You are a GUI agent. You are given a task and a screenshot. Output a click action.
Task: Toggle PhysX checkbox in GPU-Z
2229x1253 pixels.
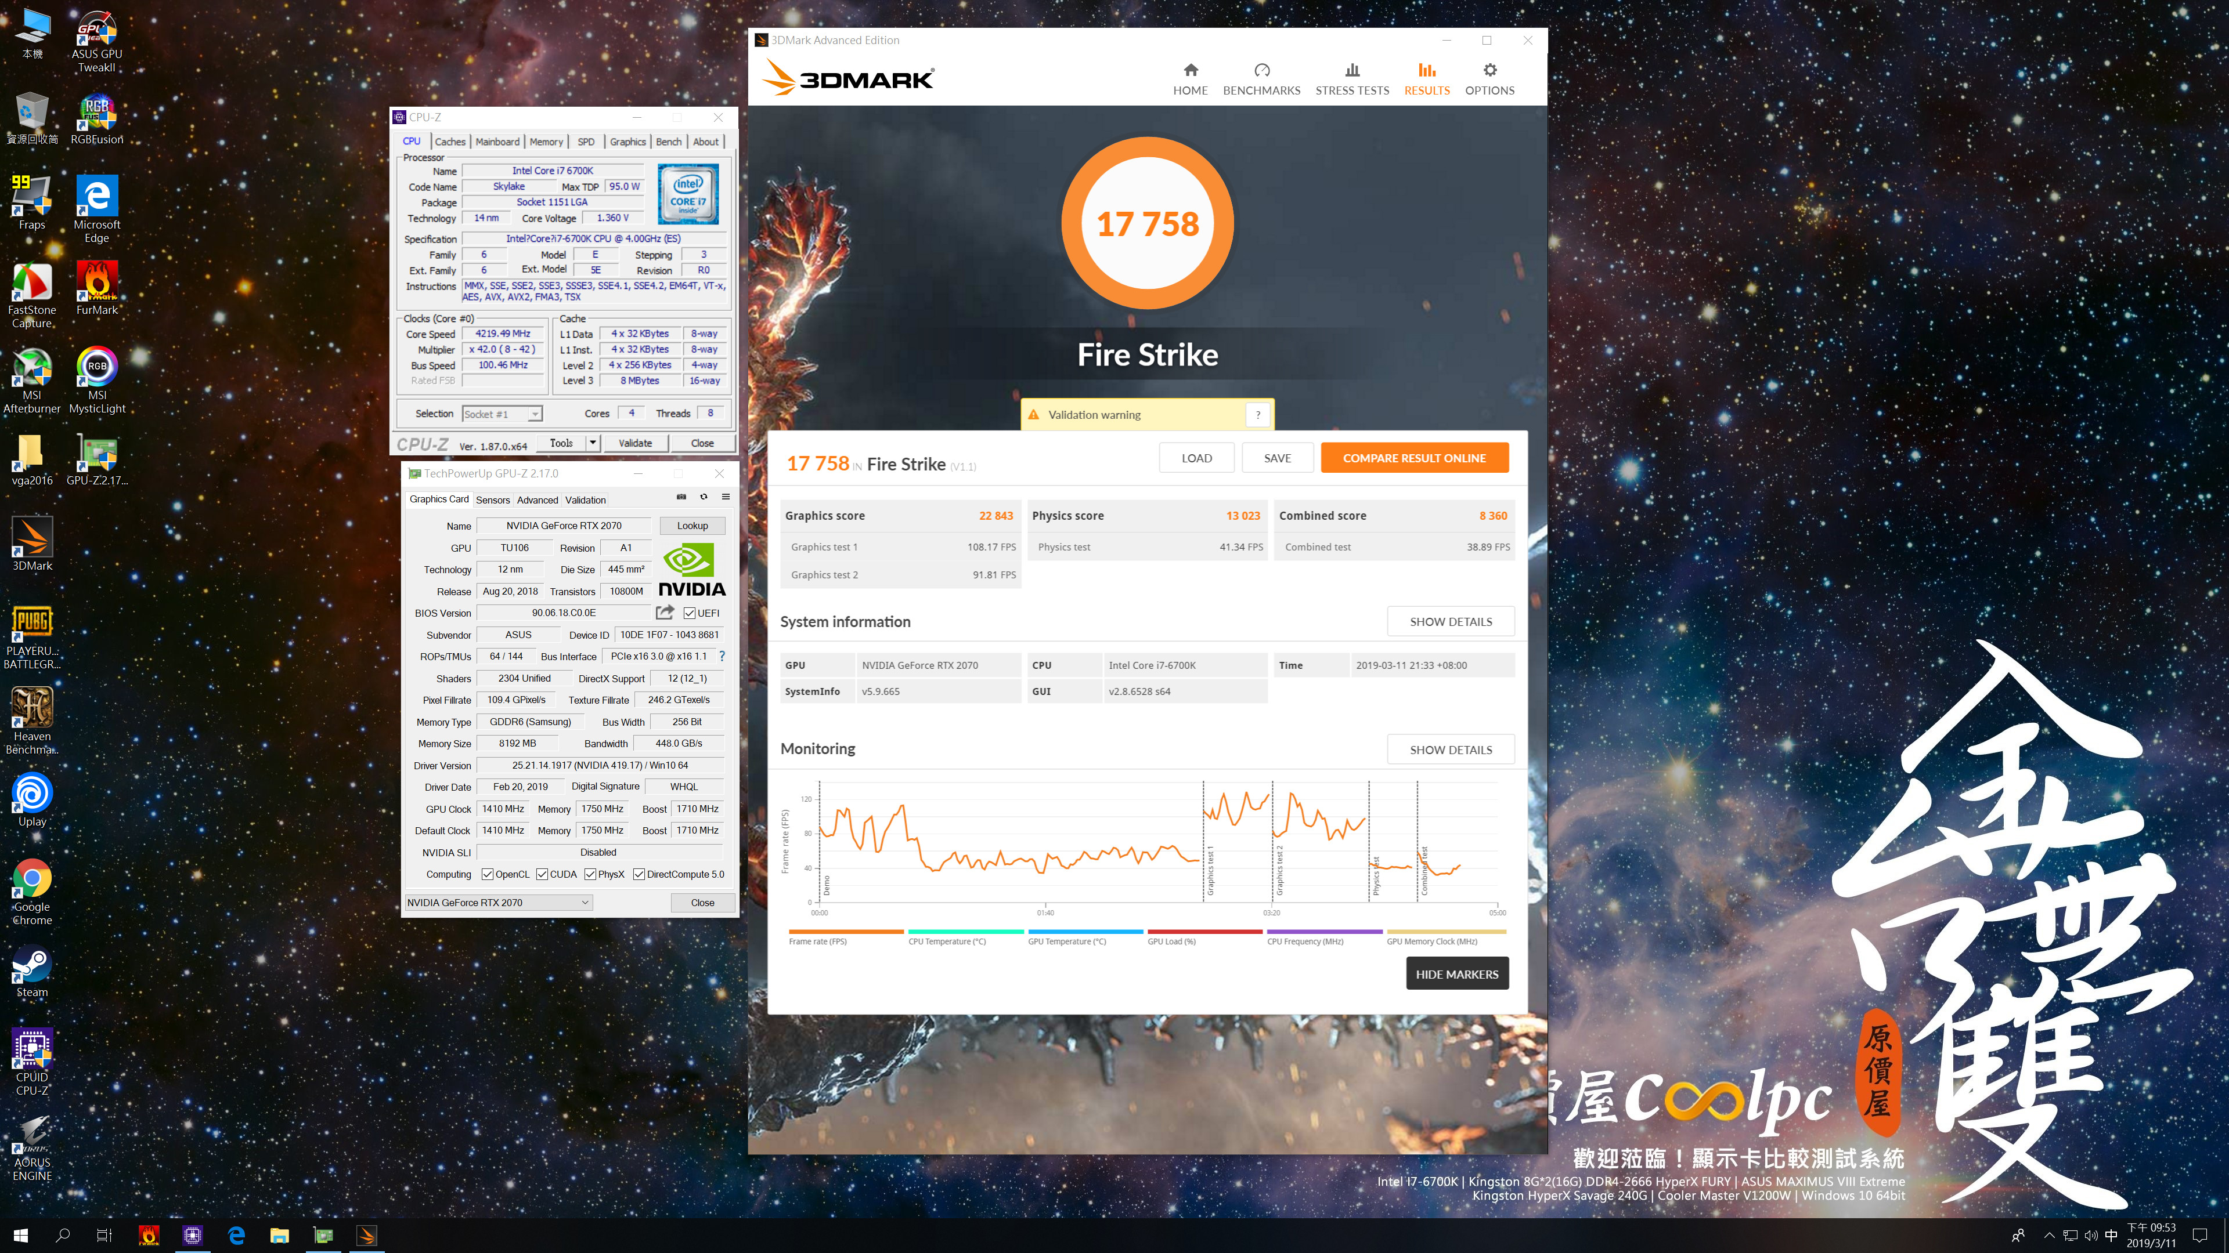[590, 874]
